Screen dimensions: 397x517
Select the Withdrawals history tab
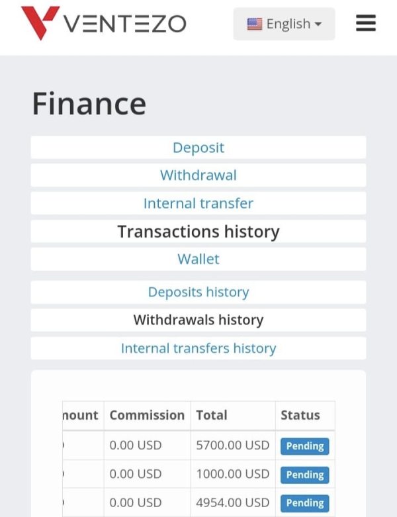pos(198,320)
